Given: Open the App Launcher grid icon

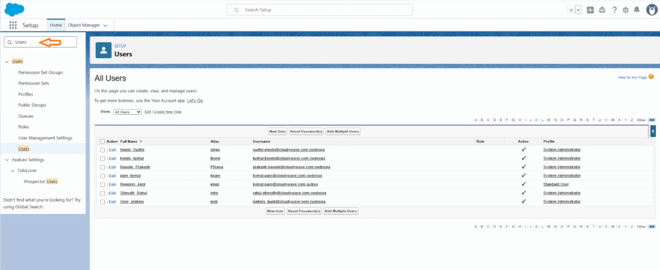Looking at the screenshot, I should click(13, 25).
